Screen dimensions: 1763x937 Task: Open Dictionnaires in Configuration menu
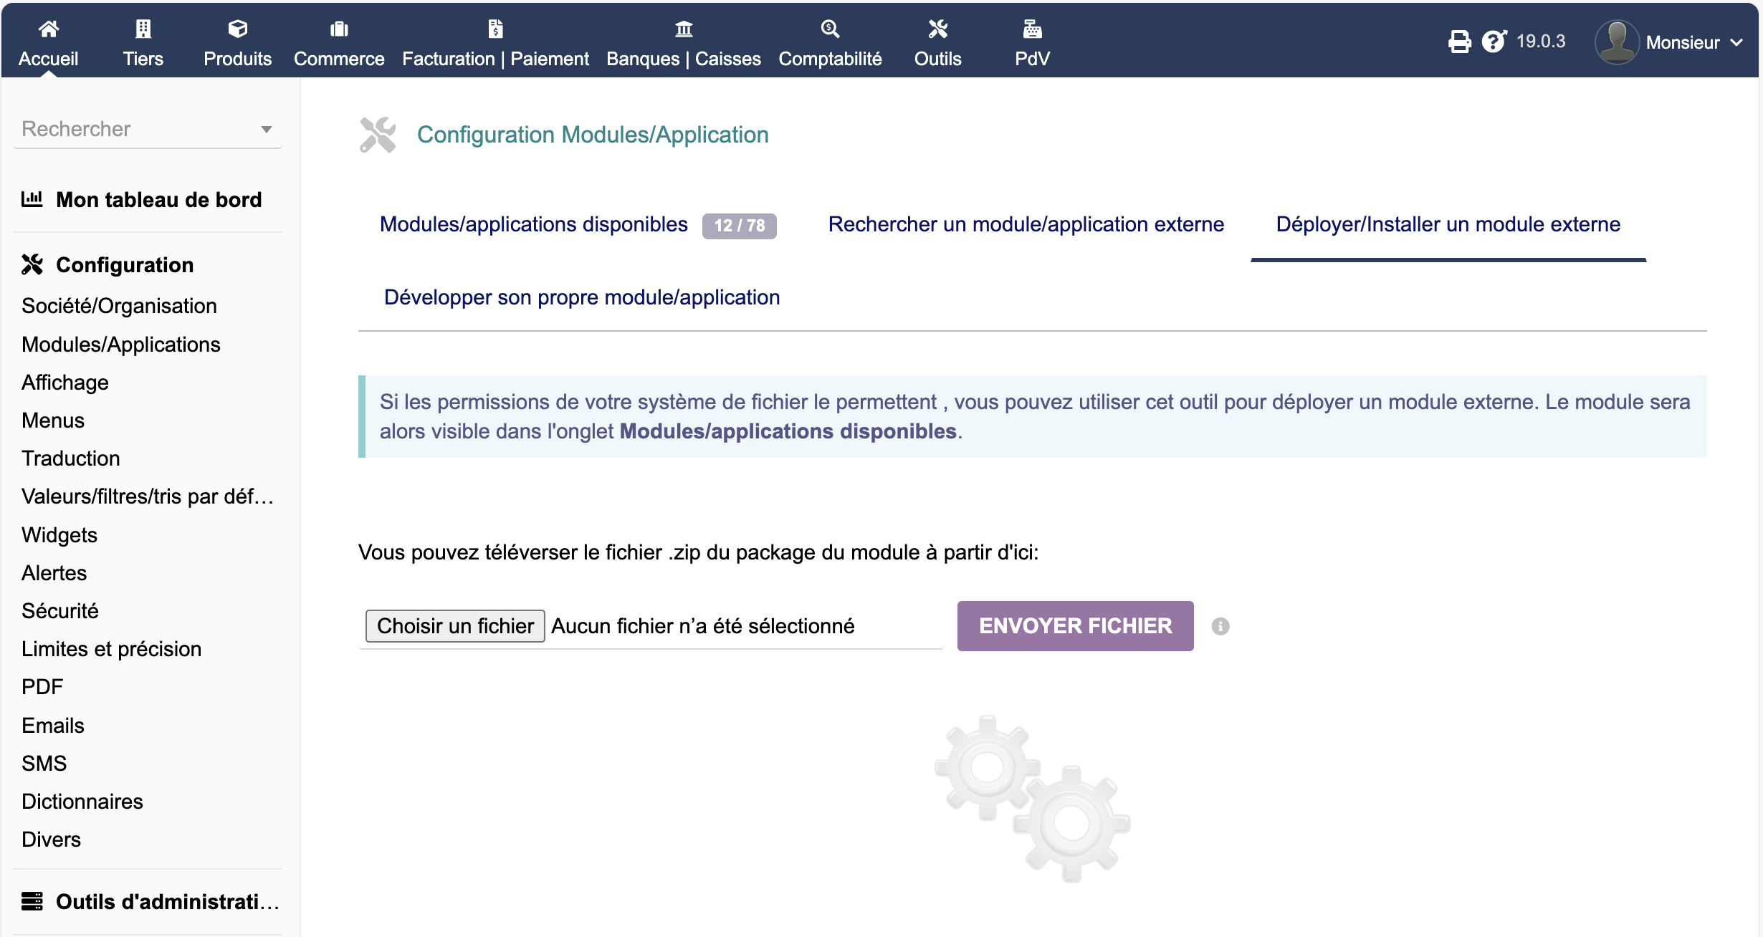click(x=82, y=801)
